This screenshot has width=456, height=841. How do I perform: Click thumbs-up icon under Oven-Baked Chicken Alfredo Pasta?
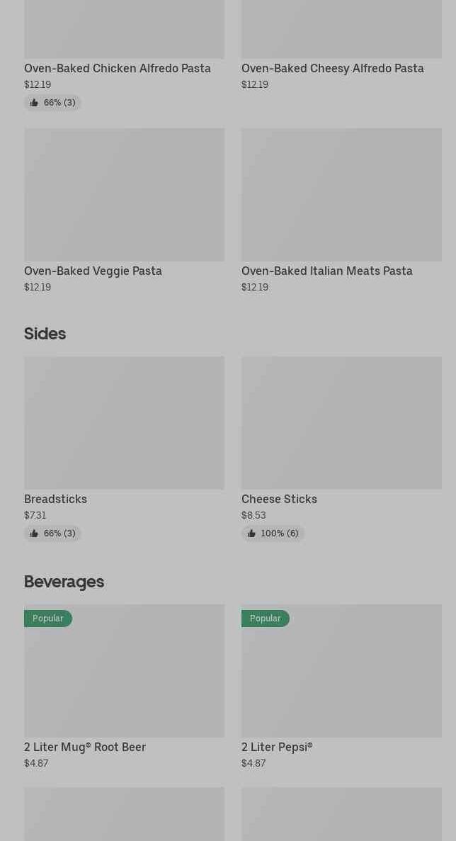[34, 103]
